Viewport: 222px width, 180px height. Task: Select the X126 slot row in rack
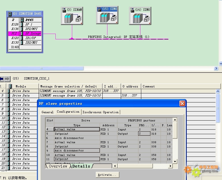[25, 24]
